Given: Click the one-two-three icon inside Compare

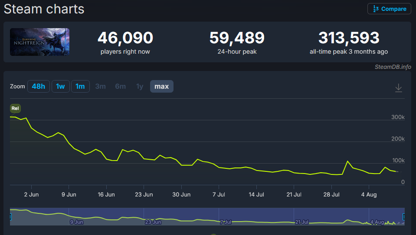Looking at the screenshot, I should (x=376, y=9).
